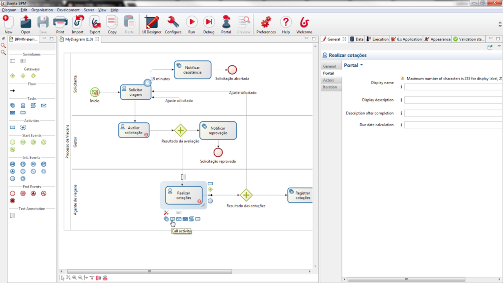Select the Realizar cotações task
The height and width of the screenshot is (283, 503).
tap(184, 195)
